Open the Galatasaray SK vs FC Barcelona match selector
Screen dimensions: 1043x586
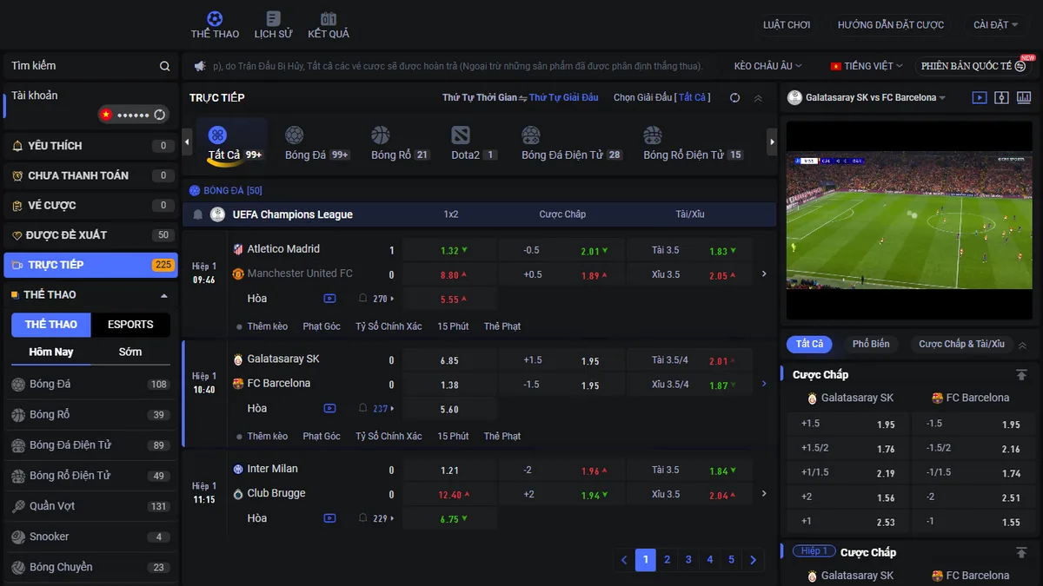867,98
